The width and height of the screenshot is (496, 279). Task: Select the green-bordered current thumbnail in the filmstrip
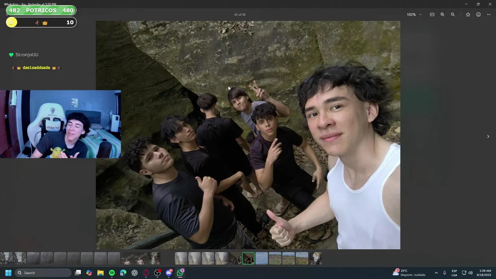pyautogui.click(x=248, y=258)
